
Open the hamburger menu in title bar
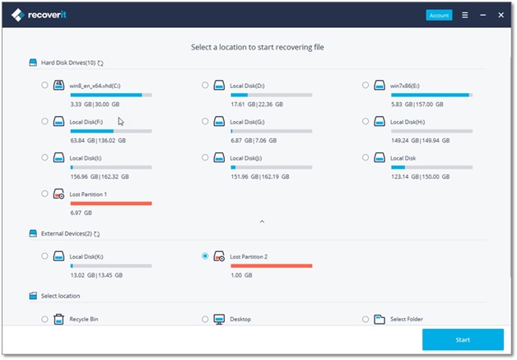[465, 15]
